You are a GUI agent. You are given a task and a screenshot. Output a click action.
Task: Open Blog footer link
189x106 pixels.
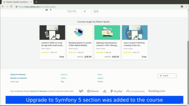[62, 82]
